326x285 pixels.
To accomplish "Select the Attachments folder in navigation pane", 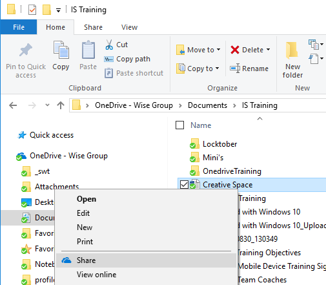I will coord(57,186).
